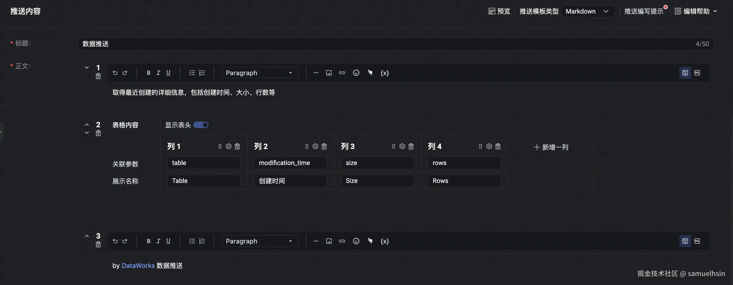This screenshot has width=733, height=285.
Task: Open 推送编写提示 tips
Action: [x=644, y=11]
